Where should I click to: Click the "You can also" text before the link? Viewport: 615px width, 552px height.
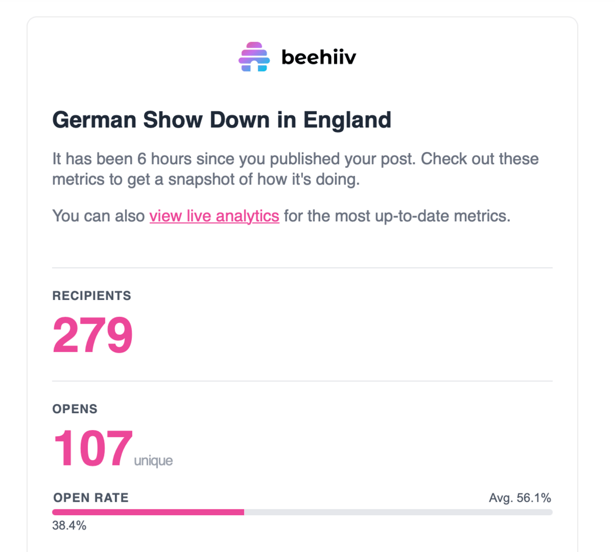pyautogui.click(x=98, y=216)
